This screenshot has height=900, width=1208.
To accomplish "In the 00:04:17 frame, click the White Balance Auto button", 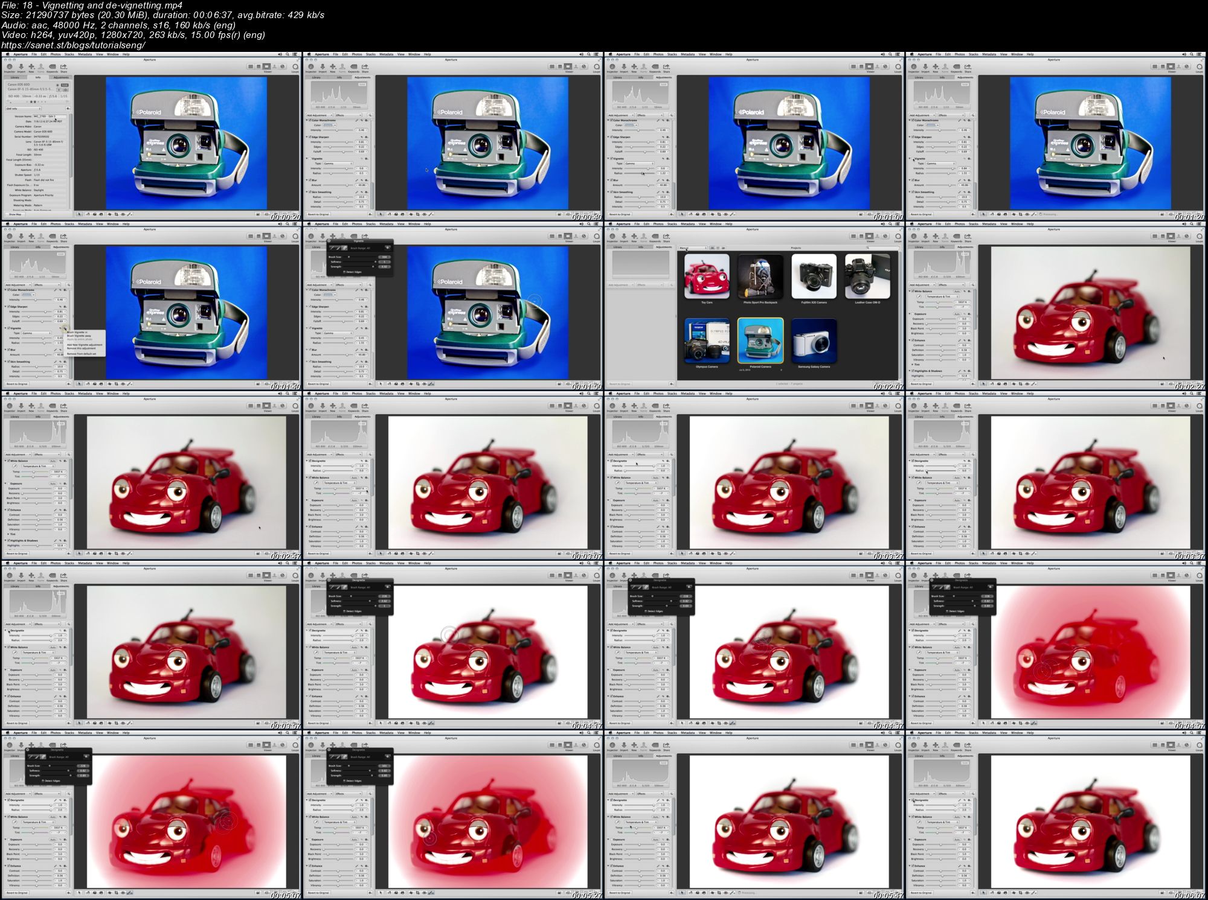I will coord(354,647).
